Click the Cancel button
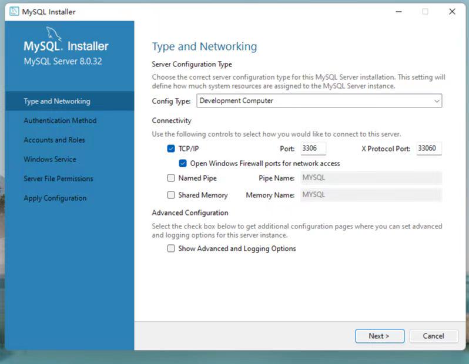This screenshot has width=469, height=364. coord(433,336)
